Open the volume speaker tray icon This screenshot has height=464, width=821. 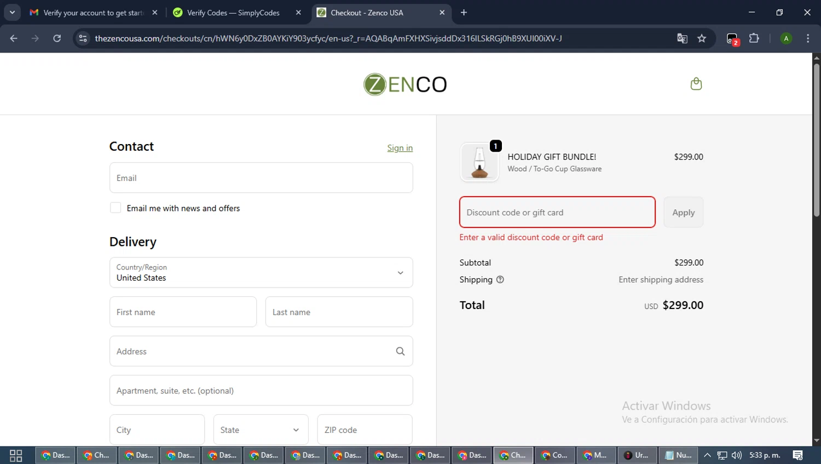737,455
